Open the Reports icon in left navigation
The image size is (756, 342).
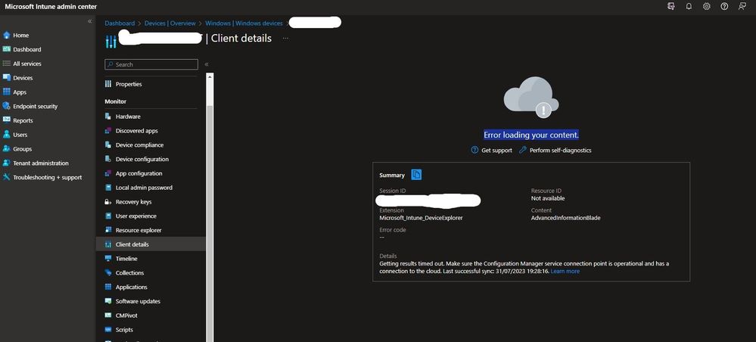pyautogui.click(x=6, y=120)
